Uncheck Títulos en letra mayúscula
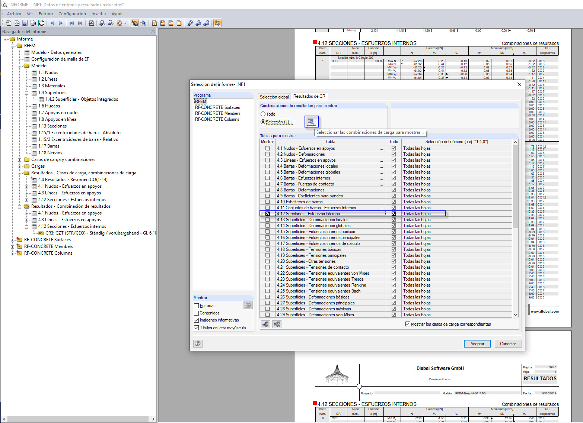Screen dimensions: 583x423 coord(197,328)
